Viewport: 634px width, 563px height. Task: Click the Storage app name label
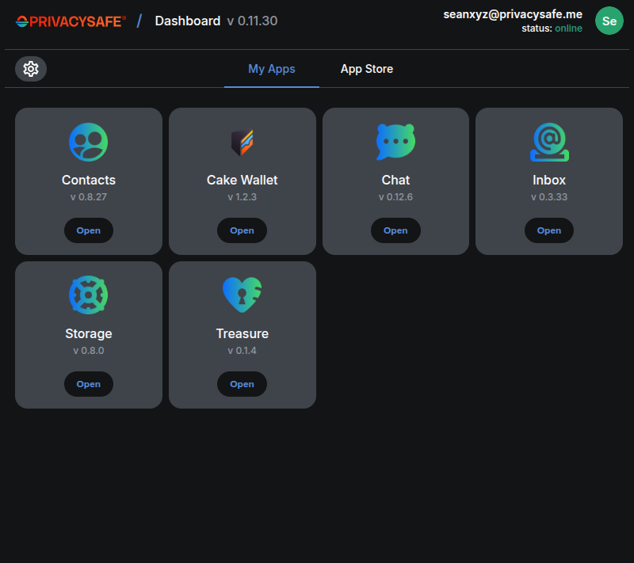pyautogui.click(x=89, y=333)
